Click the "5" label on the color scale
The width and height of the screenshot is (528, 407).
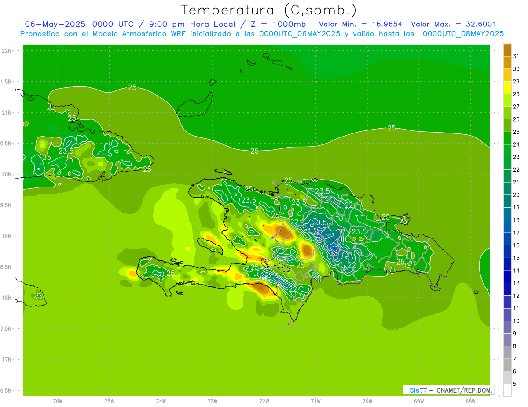515,384
